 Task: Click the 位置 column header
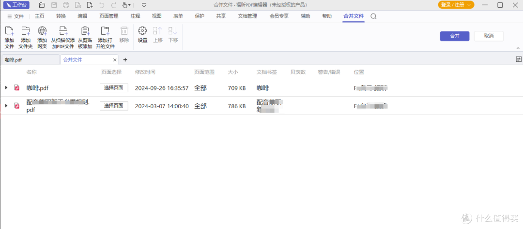359,72
